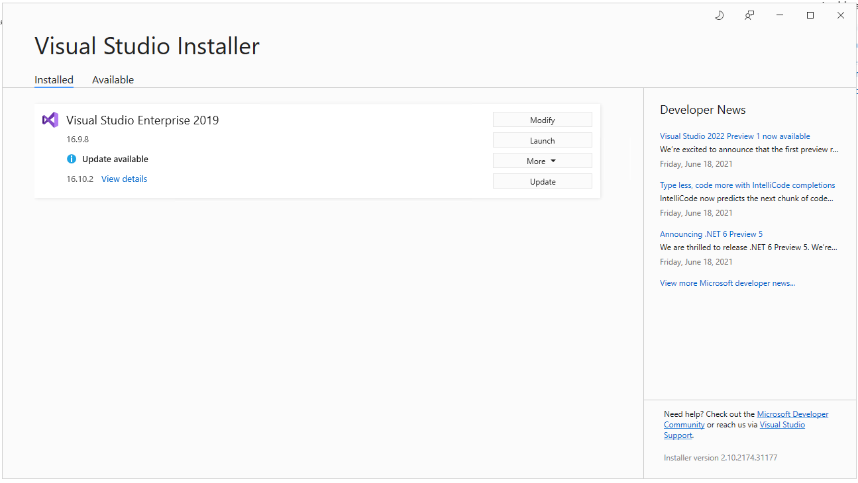Open the IntelliCode completions news link
The image size is (858, 483).
pos(747,185)
